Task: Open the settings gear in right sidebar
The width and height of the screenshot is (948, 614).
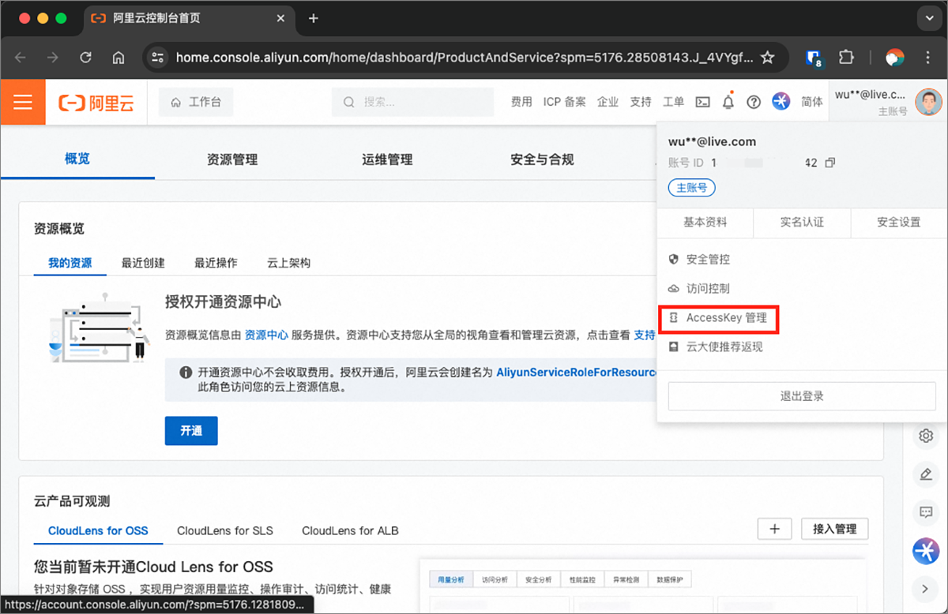Action: [x=926, y=436]
